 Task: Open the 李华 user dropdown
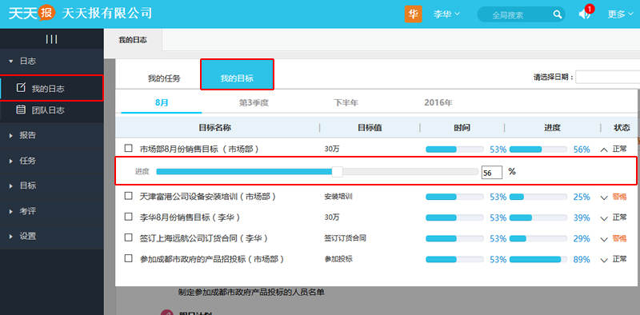click(x=446, y=14)
